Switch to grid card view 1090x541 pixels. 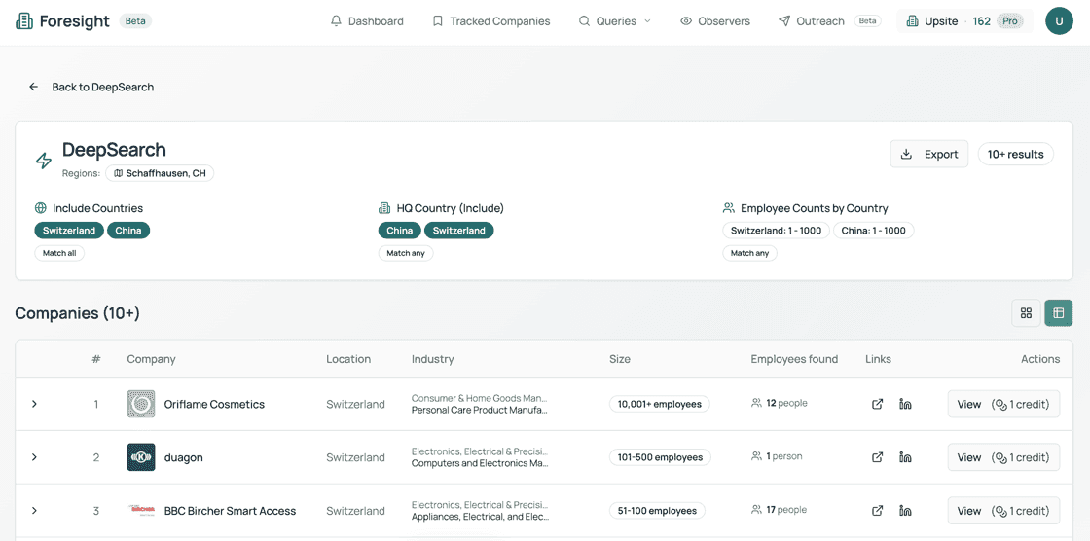pyautogui.click(x=1026, y=313)
